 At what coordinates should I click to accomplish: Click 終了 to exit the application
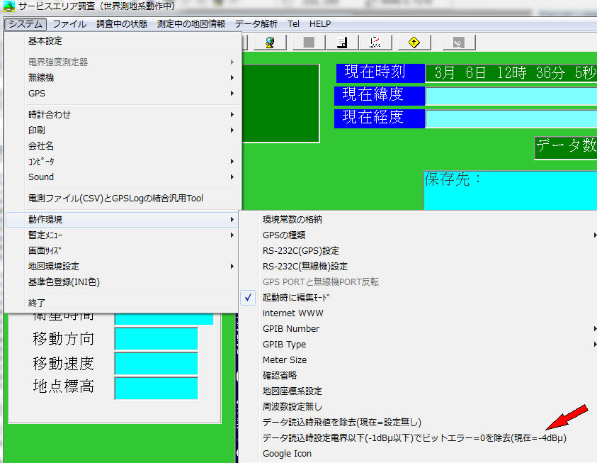37,303
